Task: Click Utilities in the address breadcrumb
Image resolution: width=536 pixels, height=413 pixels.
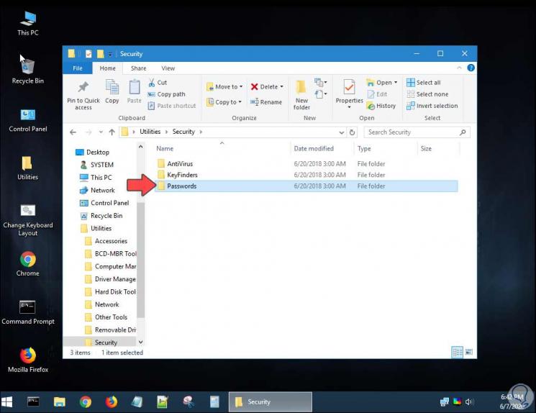Action: pyautogui.click(x=150, y=132)
